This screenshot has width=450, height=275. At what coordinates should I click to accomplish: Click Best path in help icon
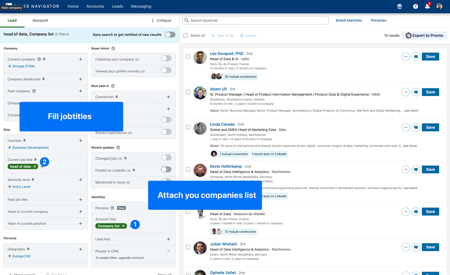pyautogui.click(x=113, y=86)
